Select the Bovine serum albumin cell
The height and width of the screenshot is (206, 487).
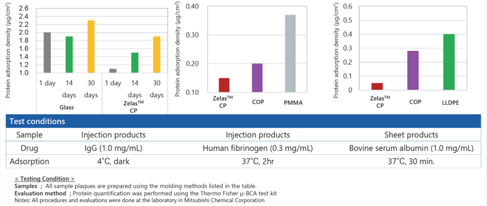coord(411,148)
